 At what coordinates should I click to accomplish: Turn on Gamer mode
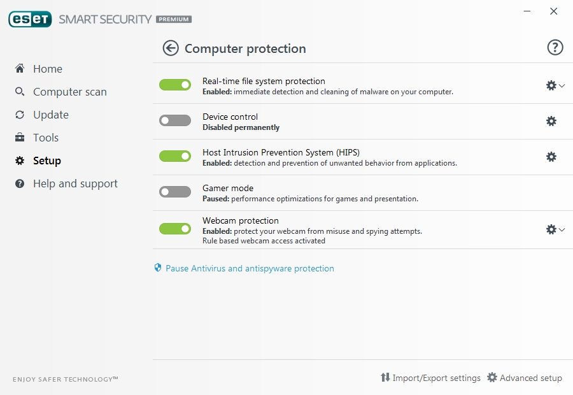click(175, 192)
